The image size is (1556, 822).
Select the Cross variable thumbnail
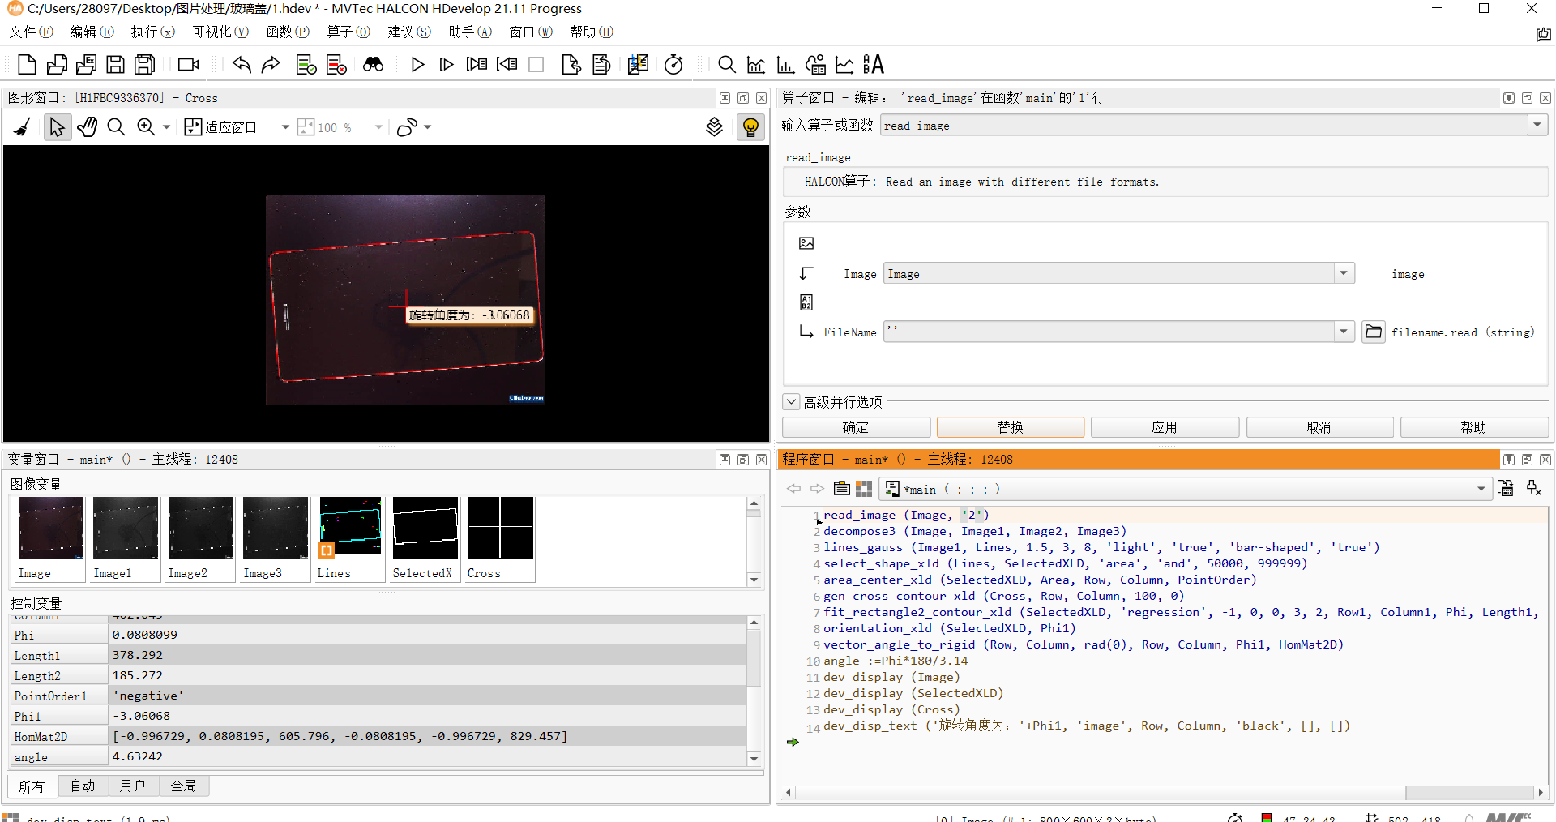point(500,538)
